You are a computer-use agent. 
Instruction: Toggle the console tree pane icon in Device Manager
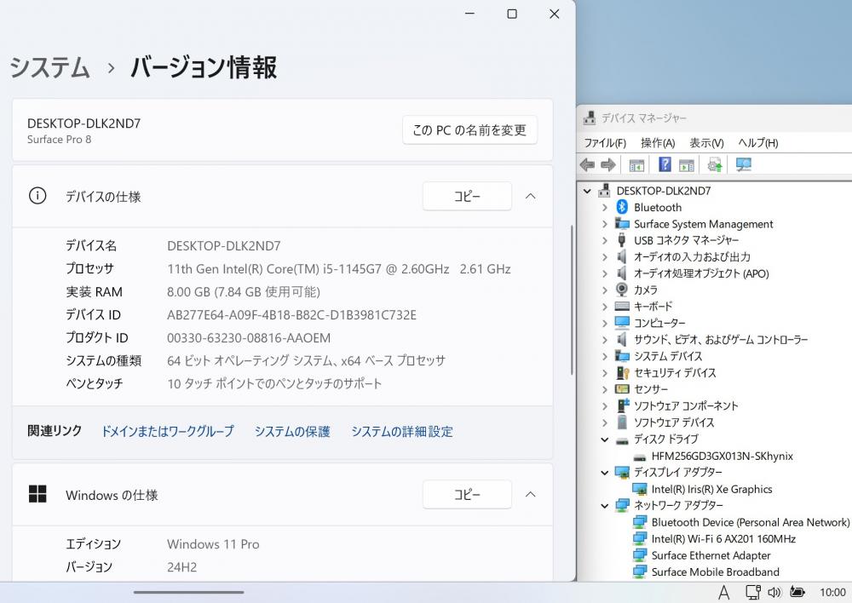(636, 165)
